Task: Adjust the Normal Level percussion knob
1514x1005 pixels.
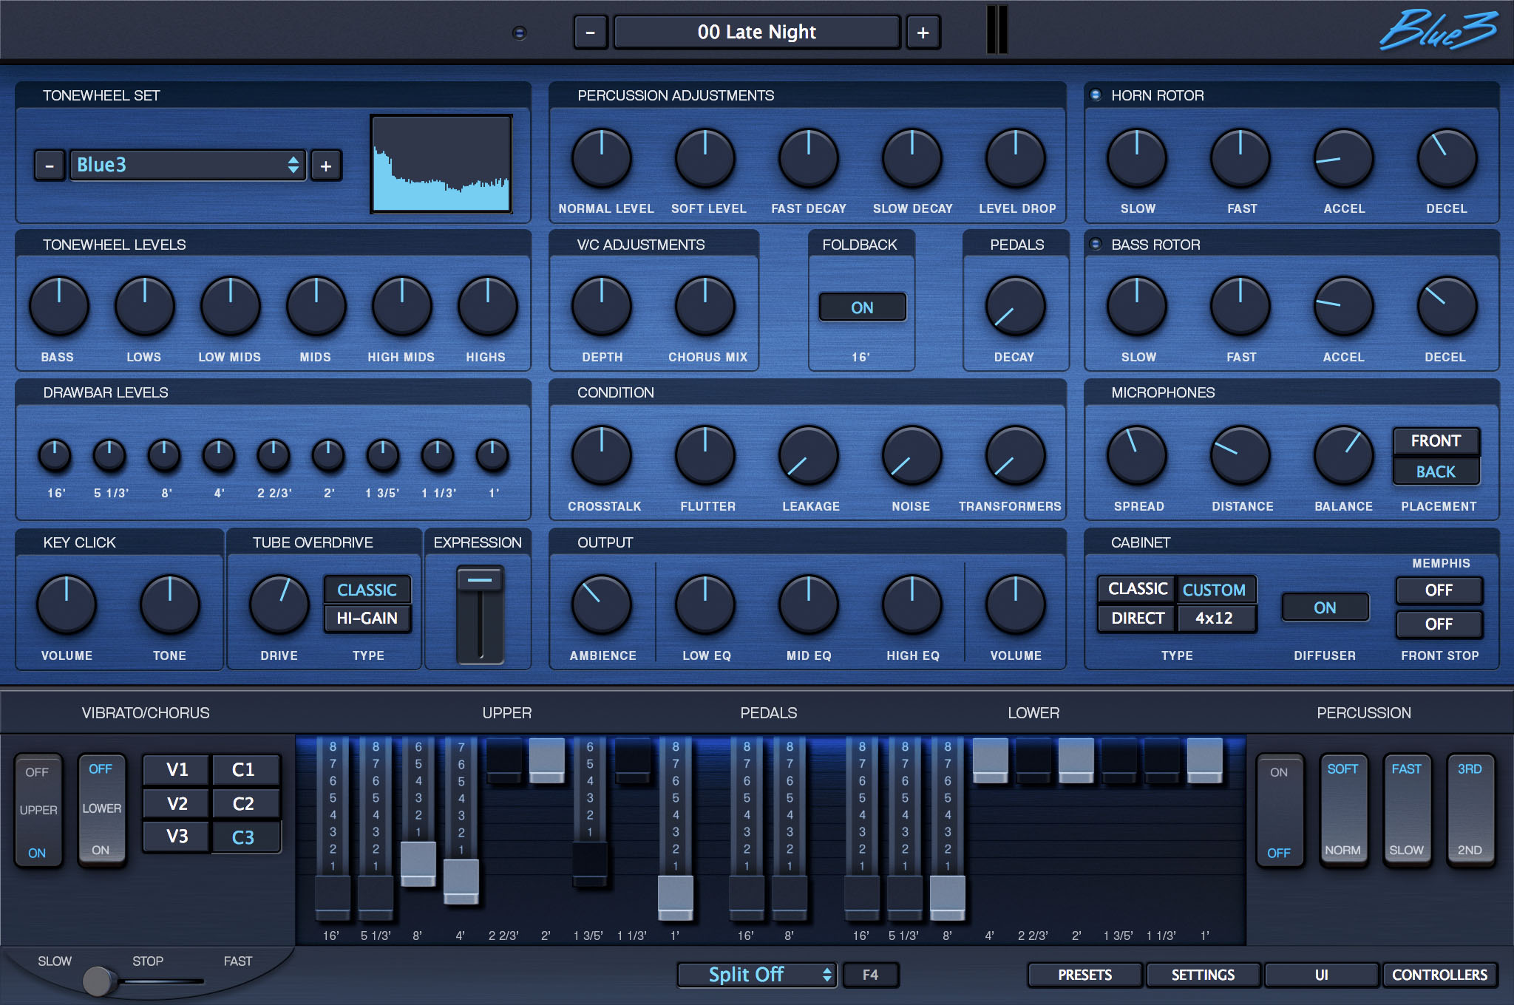Action: click(x=603, y=157)
